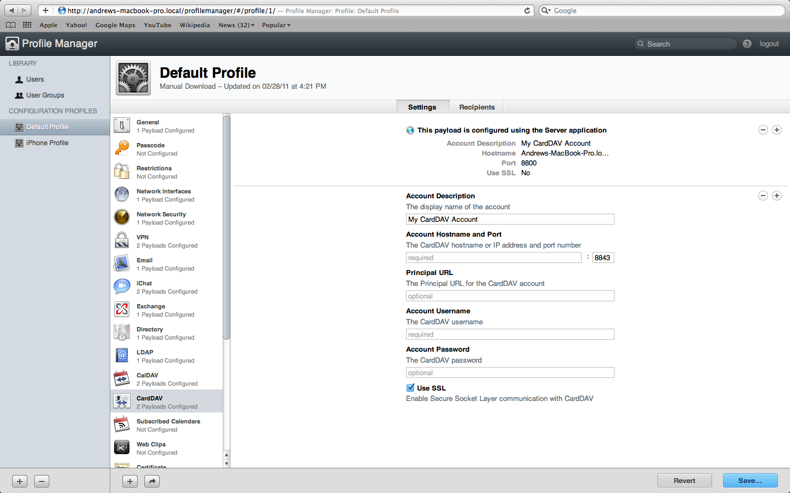Select the Network Interfaces globe icon
Viewport: 790px width, 493px height.
click(x=122, y=194)
